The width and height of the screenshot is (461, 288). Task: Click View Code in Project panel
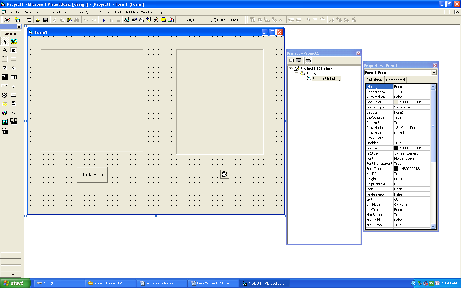click(x=291, y=60)
